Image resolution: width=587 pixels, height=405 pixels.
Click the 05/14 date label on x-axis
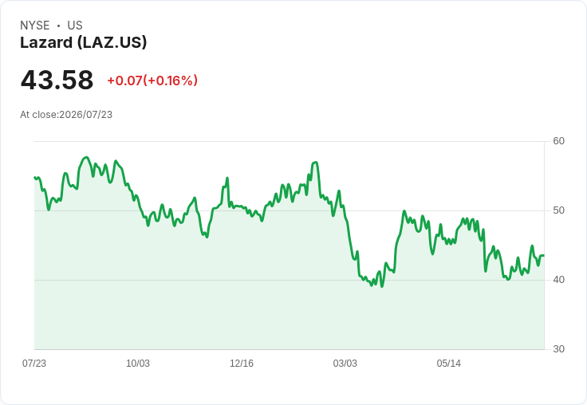click(448, 364)
